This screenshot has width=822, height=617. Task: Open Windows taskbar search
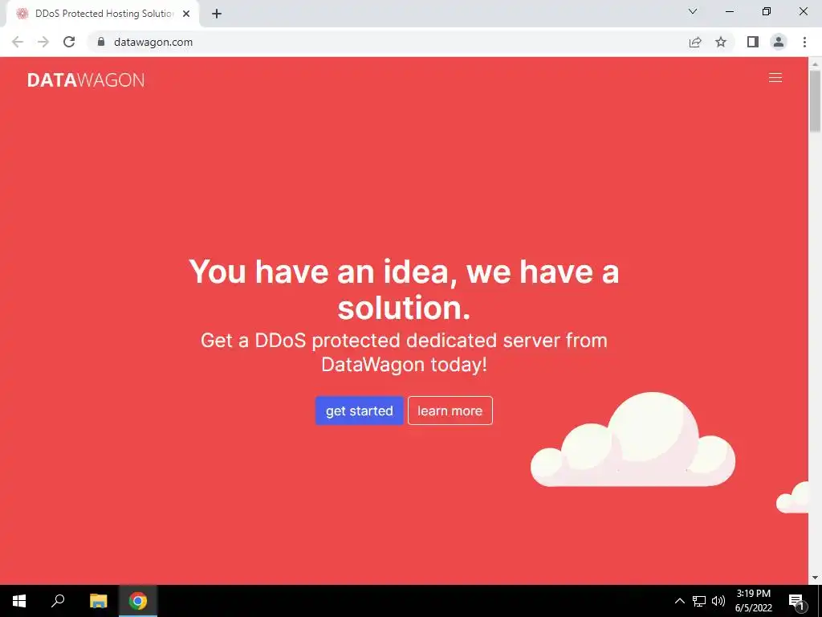pos(58,601)
